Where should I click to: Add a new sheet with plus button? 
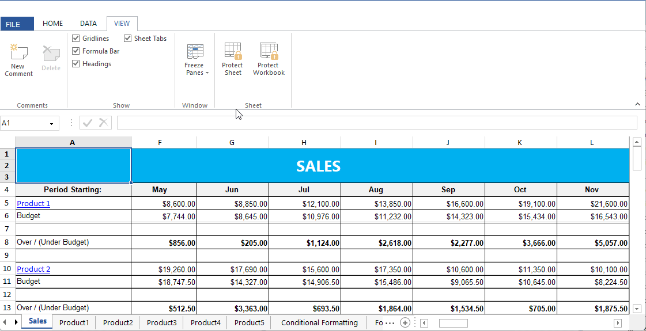tap(405, 323)
